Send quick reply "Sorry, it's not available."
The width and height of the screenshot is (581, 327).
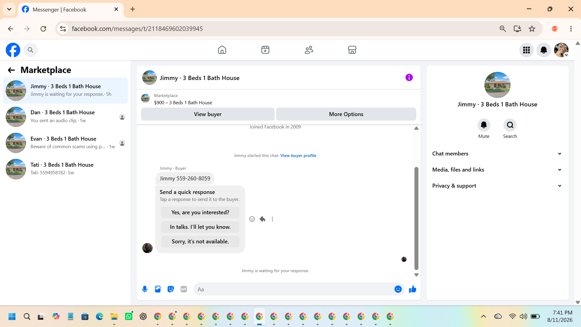[200, 242]
